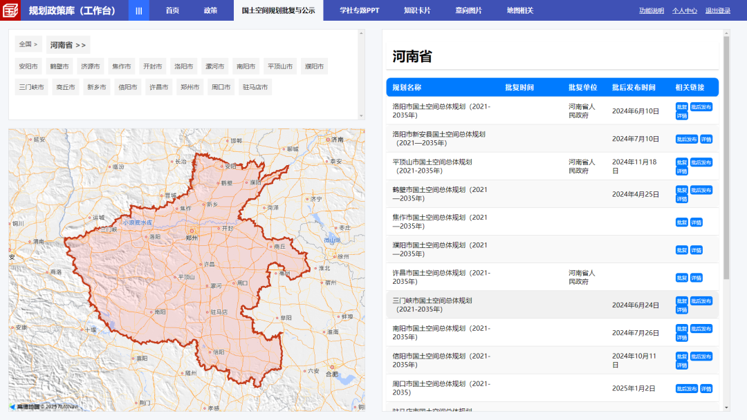Select the 周口市 city tag
Image resolution: width=747 pixels, height=420 pixels.
221,87
